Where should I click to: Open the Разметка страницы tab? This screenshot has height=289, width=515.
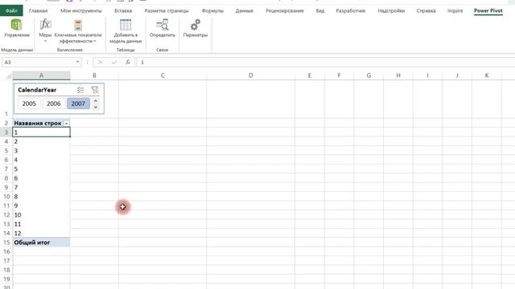(x=167, y=10)
